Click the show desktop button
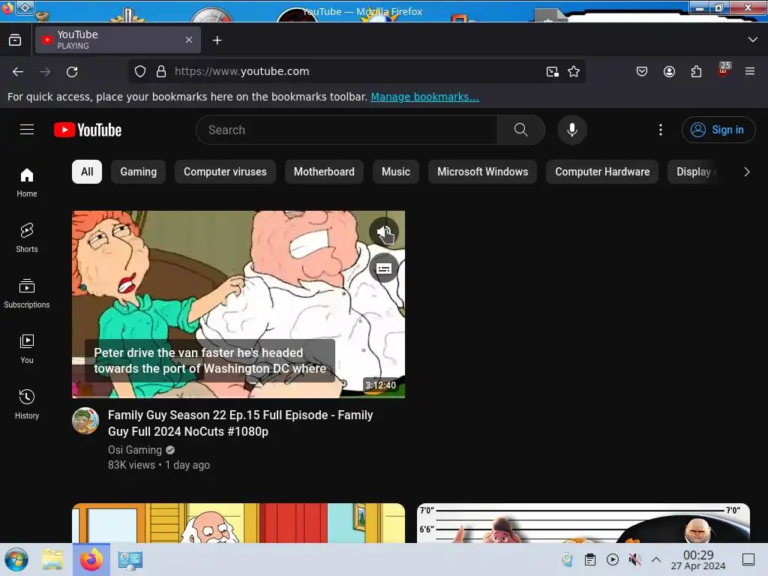 [x=748, y=559]
